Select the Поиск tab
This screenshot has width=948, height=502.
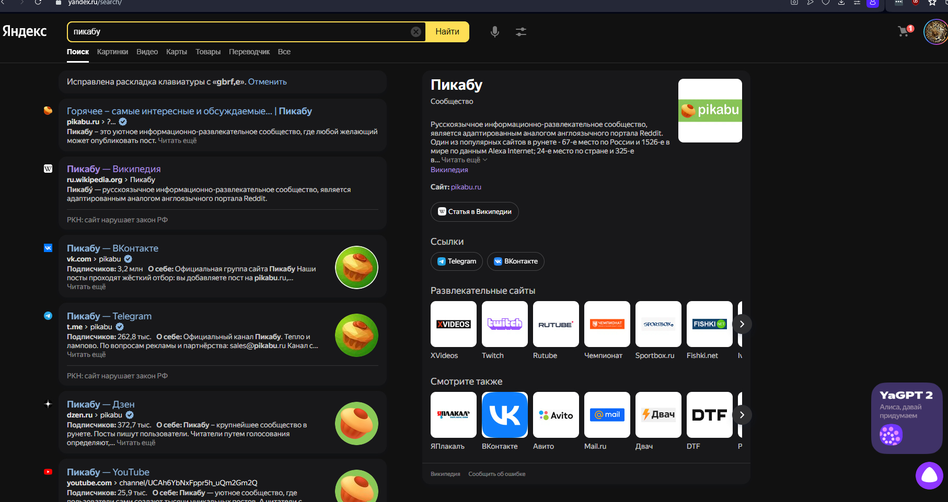point(78,52)
